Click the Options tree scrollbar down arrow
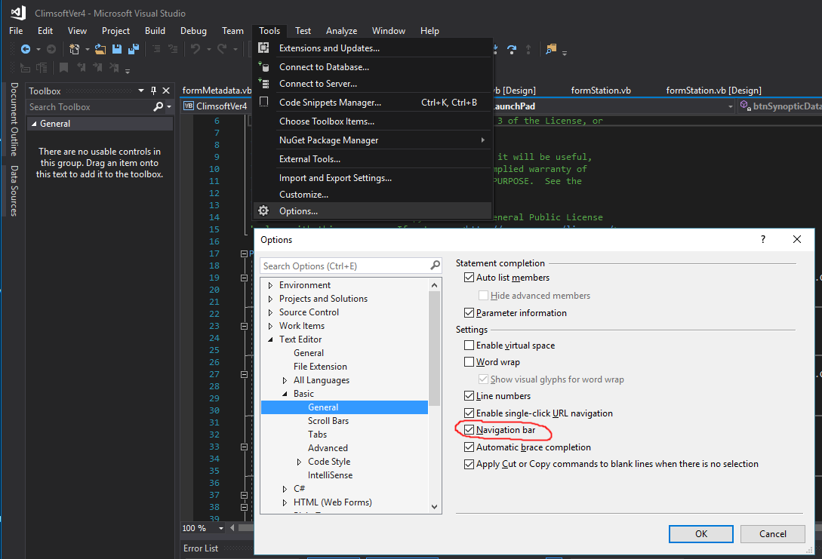Image resolution: width=822 pixels, height=559 pixels. (x=434, y=507)
